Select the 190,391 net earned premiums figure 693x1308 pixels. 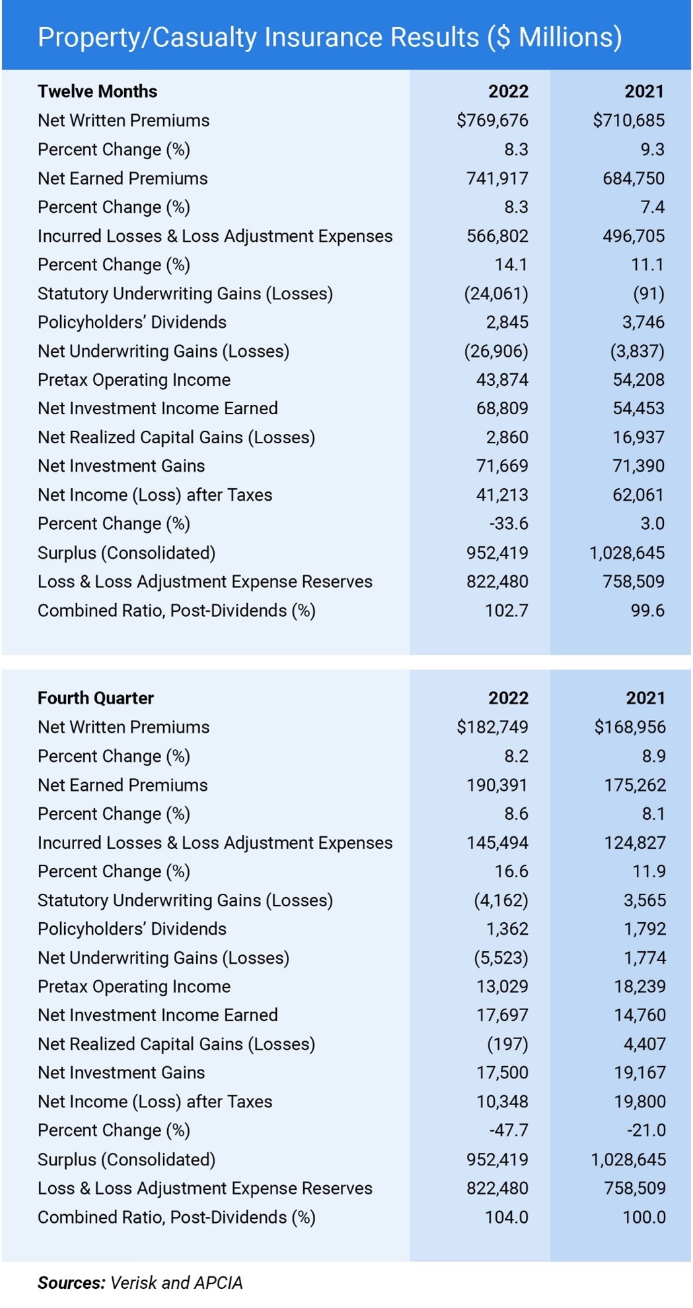[x=497, y=785]
